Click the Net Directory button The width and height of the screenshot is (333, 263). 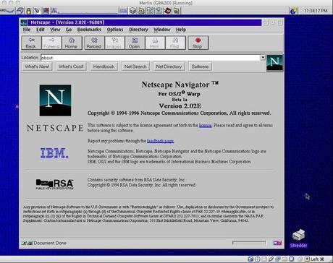[x=169, y=66]
